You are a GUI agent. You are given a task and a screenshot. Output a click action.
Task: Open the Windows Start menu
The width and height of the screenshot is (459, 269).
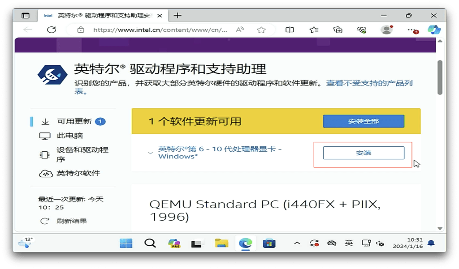coord(126,243)
